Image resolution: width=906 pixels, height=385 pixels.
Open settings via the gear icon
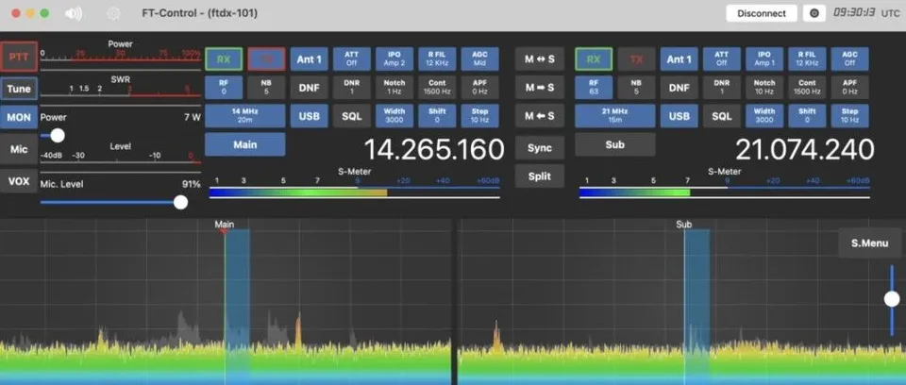coord(114,14)
